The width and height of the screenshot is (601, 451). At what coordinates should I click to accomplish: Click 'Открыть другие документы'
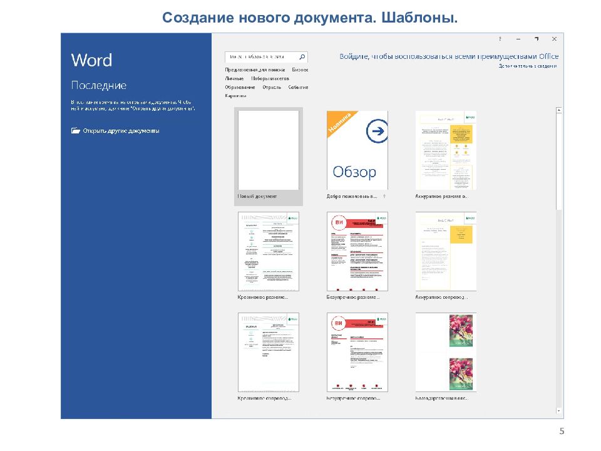[115, 131]
